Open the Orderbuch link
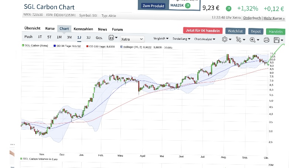 (x=252, y=18)
